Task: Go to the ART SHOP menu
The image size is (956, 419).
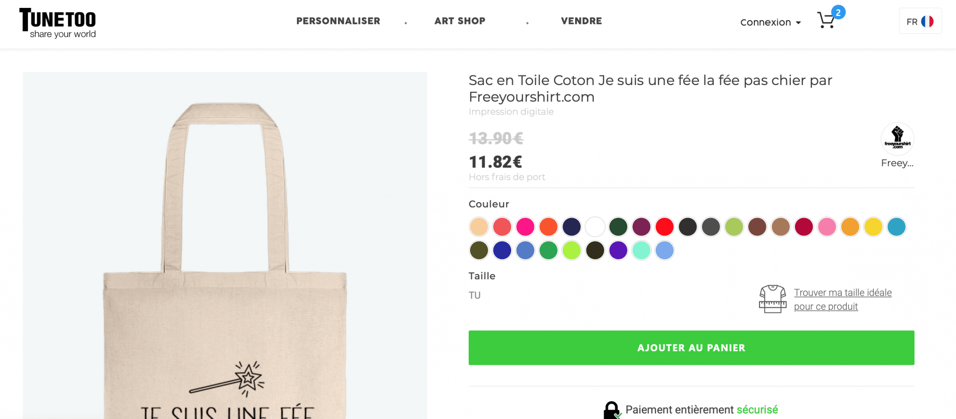Action: tap(460, 21)
